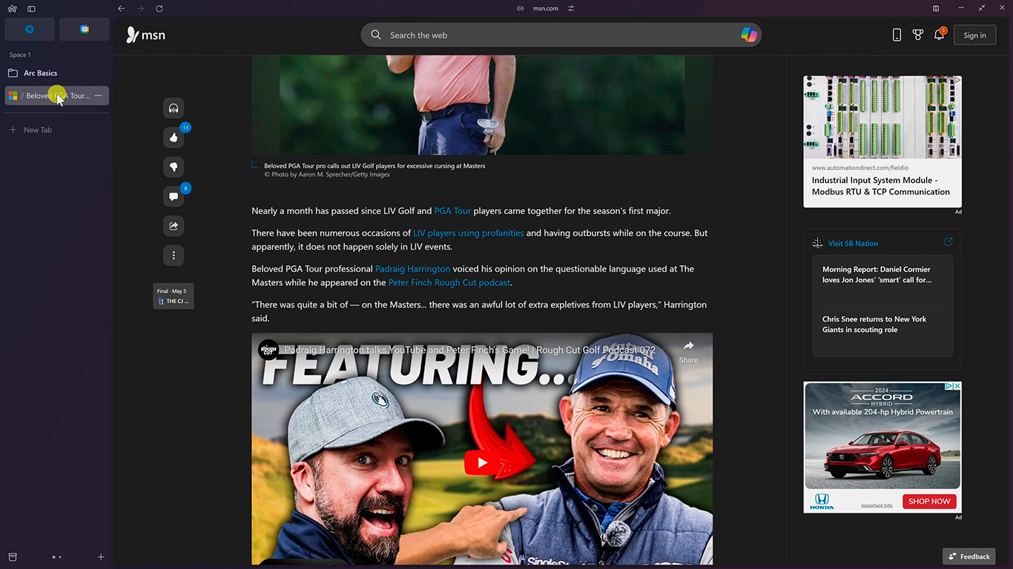The height and width of the screenshot is (569, 1013).
Task: Dislike the article with thumbs down
Action: tap(174, 167)
